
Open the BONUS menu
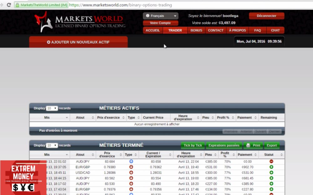click(196, 30)
